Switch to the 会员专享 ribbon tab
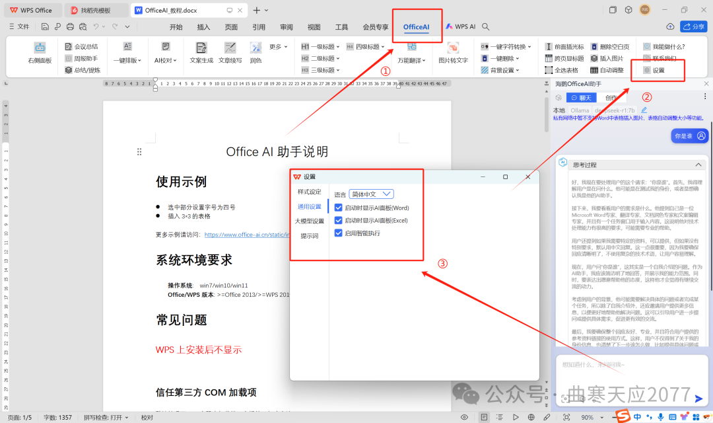713x423 pixels. click(x=376, y=27)
